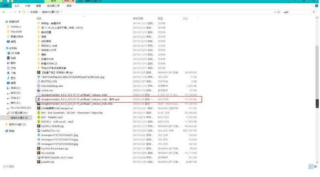This screenshot has height=177, width=320.
Task: Expand the ribbon with the top-right chevron
Action: [312, 6]
